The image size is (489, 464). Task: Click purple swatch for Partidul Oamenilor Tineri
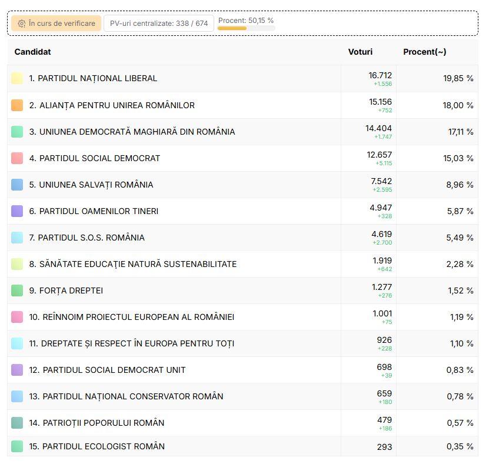[17, 211]
